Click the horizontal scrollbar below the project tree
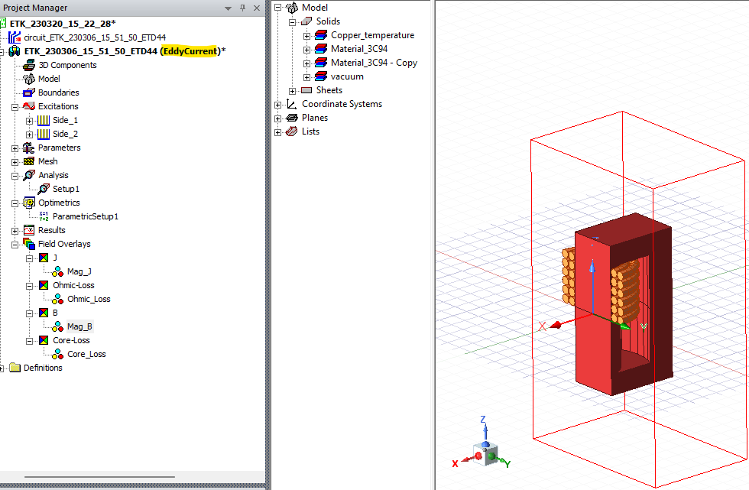This screenshot has height=490, width=749. (x=99, y=475)
